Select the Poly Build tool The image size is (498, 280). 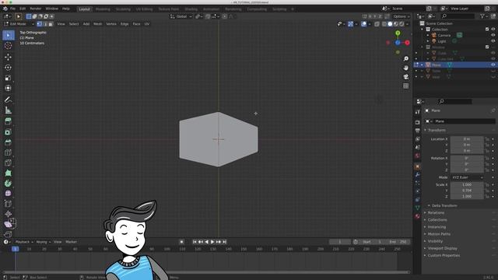(x=9, y=173)
